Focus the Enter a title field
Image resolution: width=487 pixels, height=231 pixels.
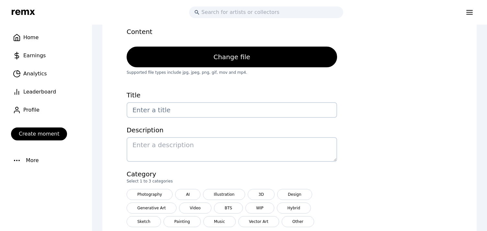coord(232,110)
